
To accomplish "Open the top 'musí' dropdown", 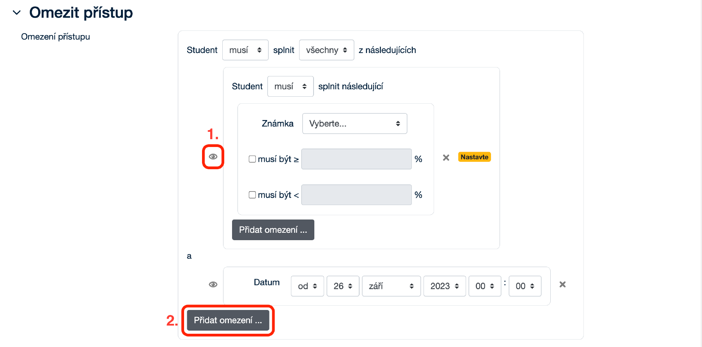I will 245,50.
